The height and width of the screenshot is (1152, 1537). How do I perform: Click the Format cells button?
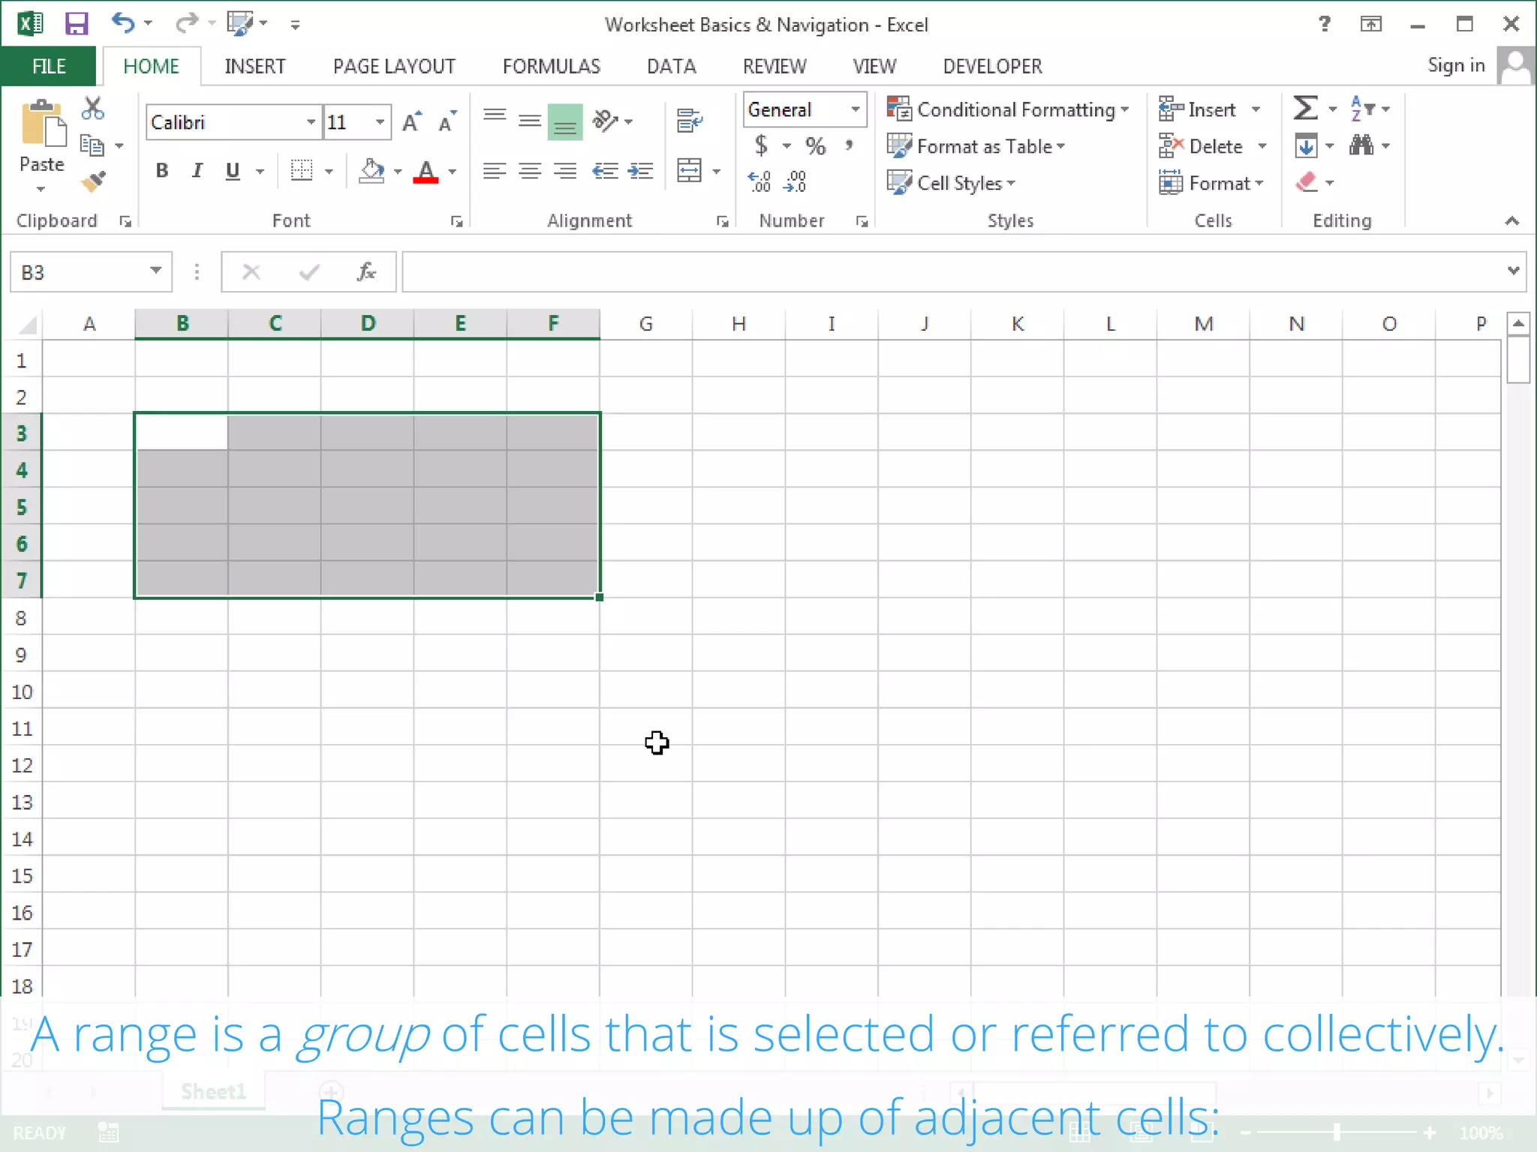1211,183
